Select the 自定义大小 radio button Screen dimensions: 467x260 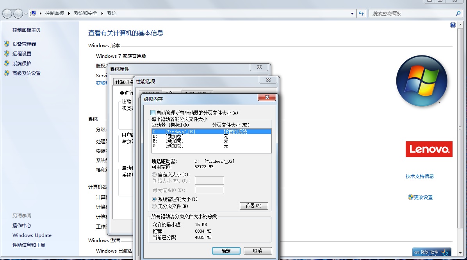click(x=154, y=175)
